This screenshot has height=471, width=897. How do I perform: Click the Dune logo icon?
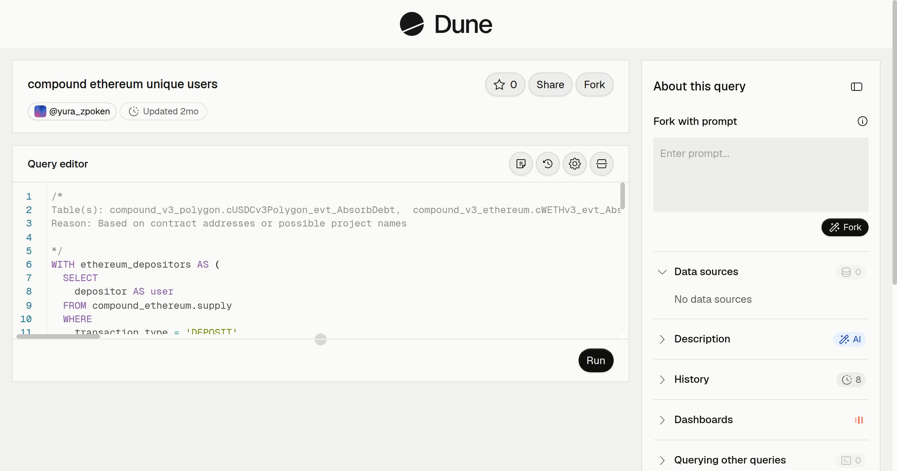coord(411,24)
